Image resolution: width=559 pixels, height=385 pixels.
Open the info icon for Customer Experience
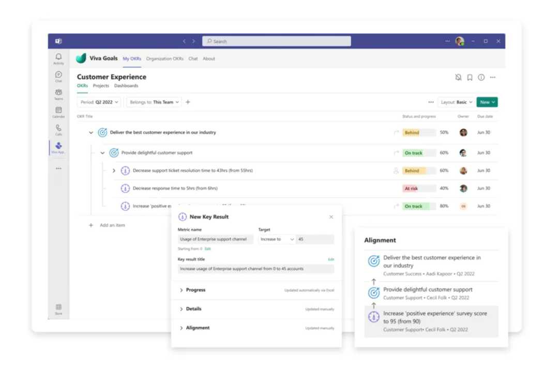click(481, 78)
